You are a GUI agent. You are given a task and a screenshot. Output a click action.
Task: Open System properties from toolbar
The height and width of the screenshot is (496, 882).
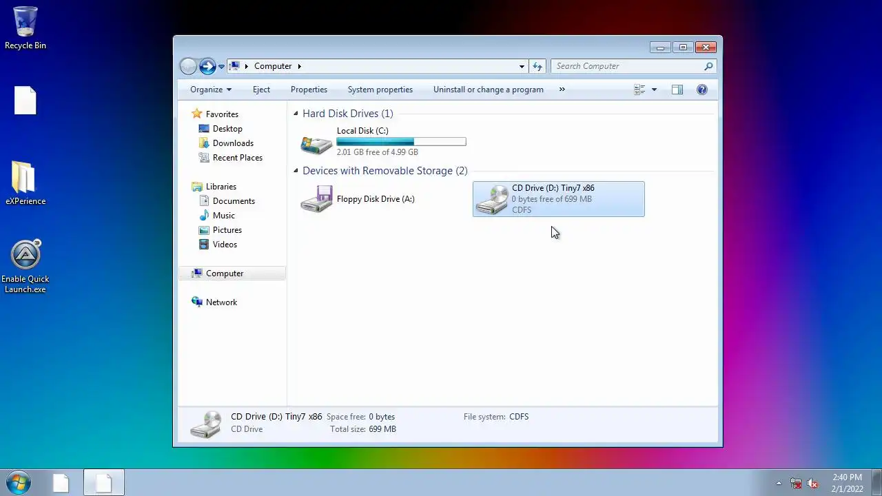coord(380,90)
